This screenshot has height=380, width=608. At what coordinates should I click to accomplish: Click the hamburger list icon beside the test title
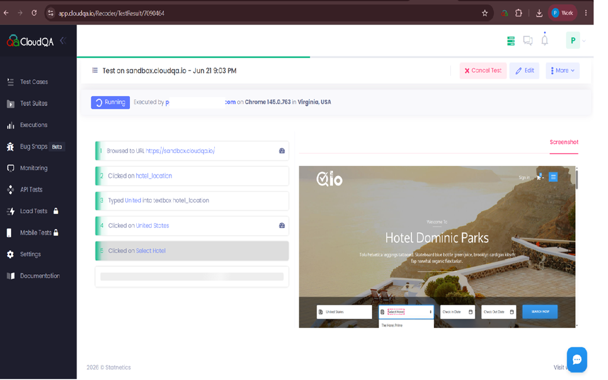click(95, 70)
